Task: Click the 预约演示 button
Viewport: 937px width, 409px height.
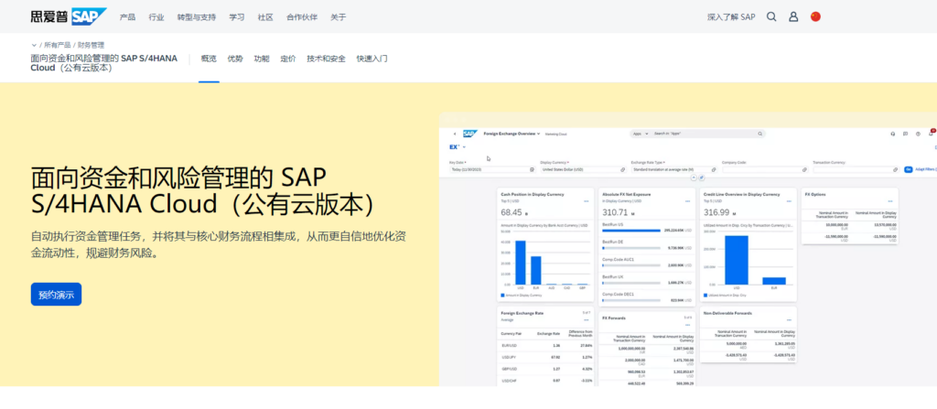Action: tap(56, 295)
